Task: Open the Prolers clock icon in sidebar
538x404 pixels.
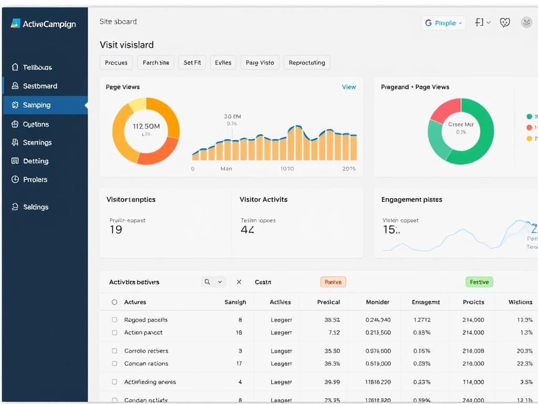Action: [x=15, y=179]
